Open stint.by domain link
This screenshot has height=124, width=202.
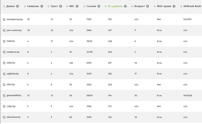(x=11, y=85)
